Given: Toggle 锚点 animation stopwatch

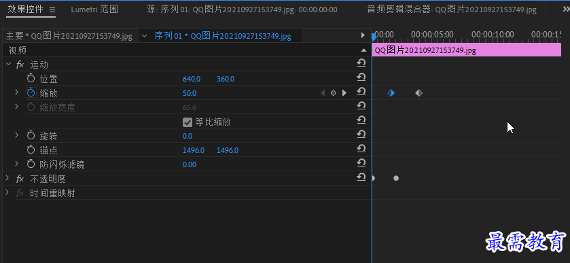Looking at the screenshot, I should (31, 150).
